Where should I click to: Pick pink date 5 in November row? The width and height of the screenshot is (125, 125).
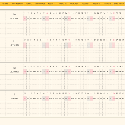tap(47, 40)
